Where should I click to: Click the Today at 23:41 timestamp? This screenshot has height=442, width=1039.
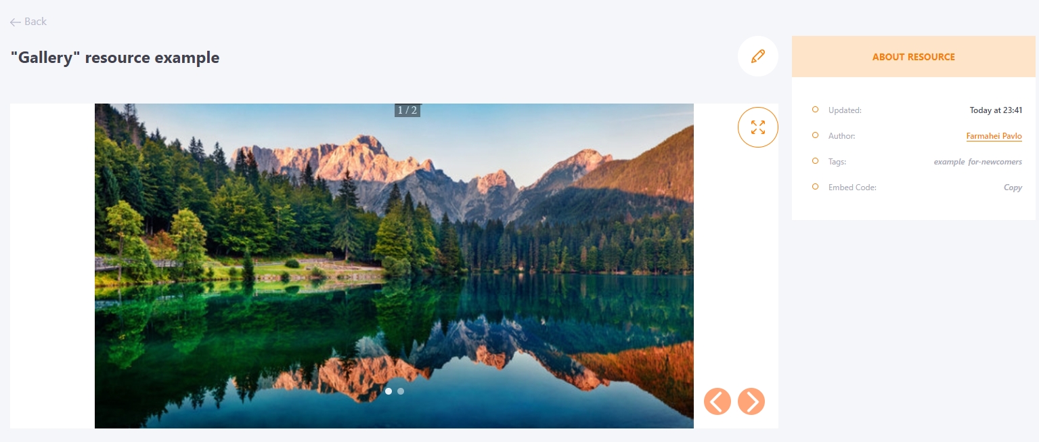(996, 110)
